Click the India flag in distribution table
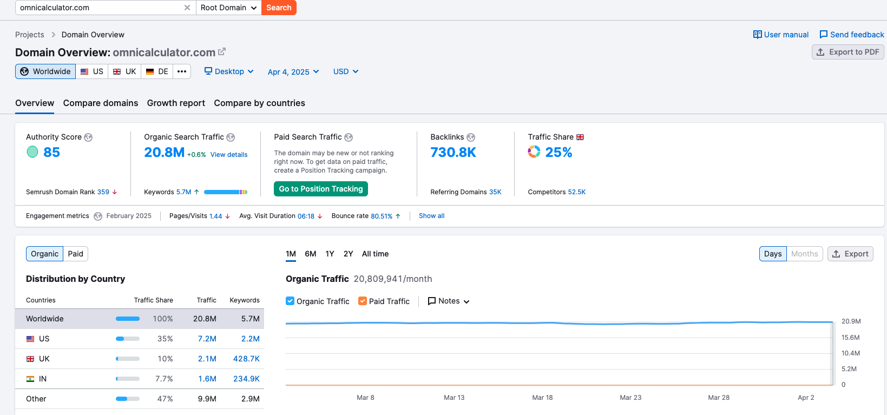887x415 pixels. [30, 379]
